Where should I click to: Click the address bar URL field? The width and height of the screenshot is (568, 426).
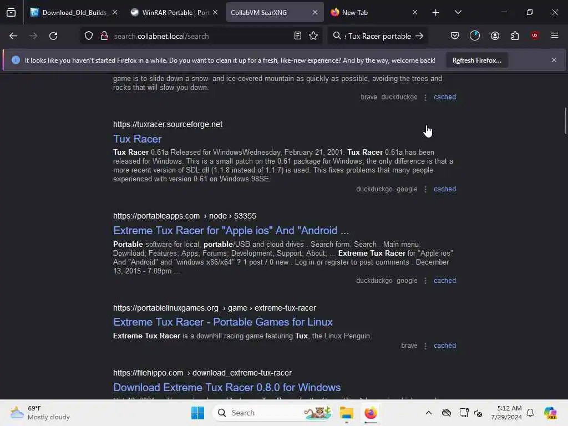click(201, 36)
